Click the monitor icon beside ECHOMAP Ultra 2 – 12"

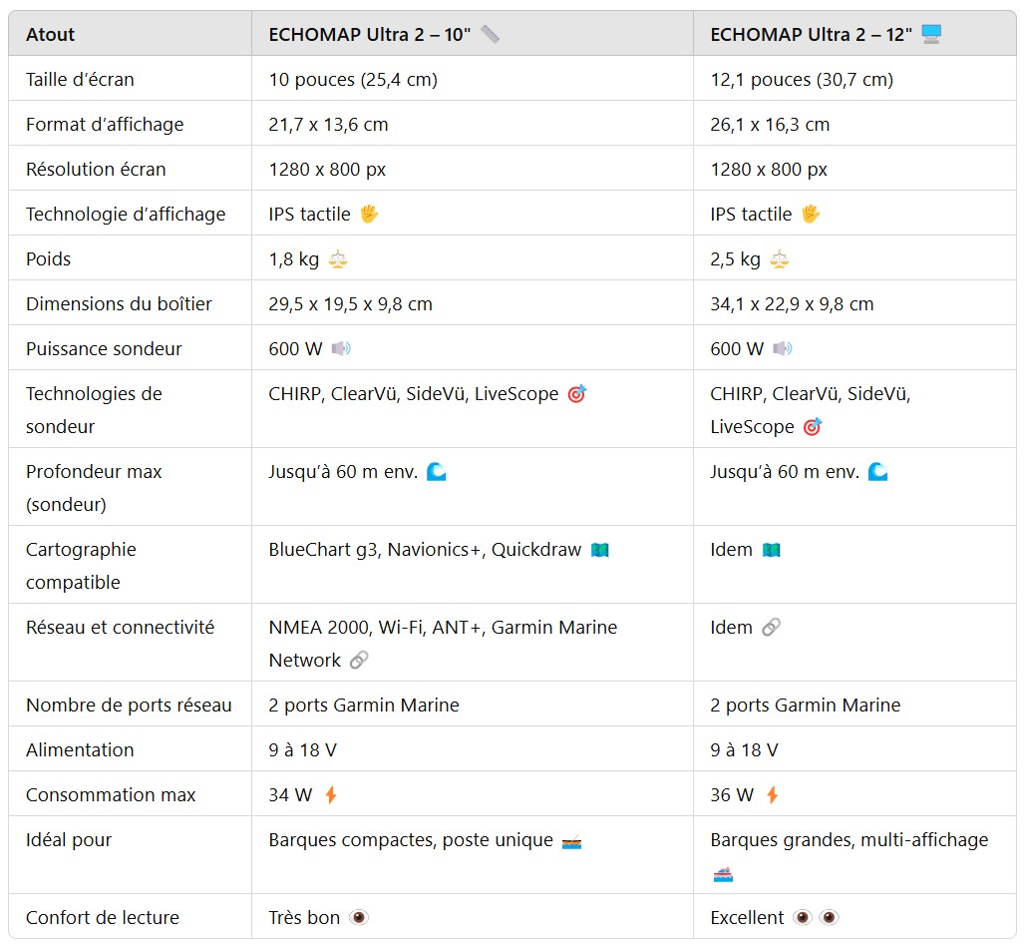click(931, 35)
